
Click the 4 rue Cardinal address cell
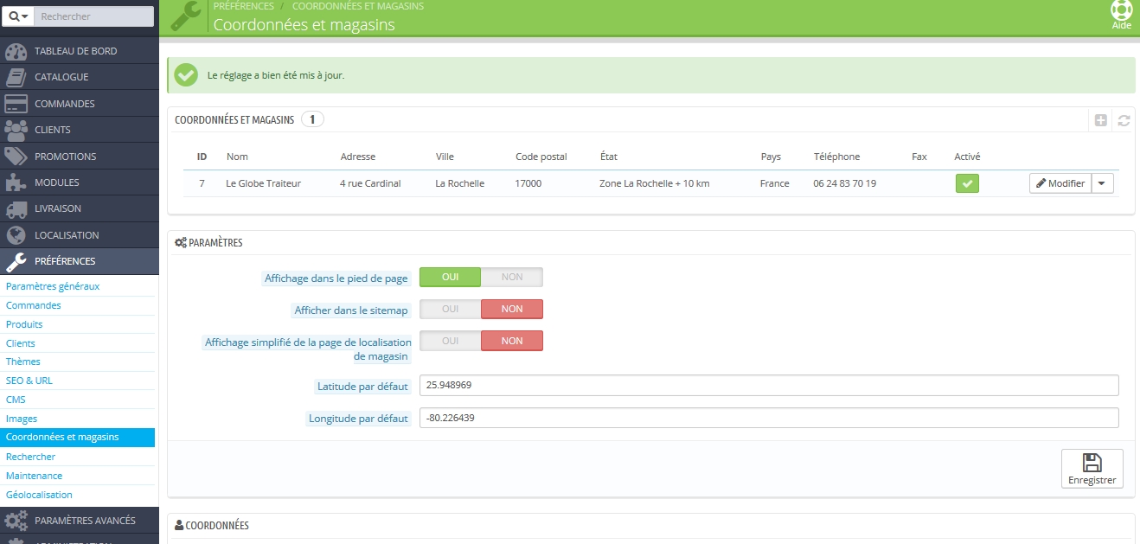pos(370,183)
